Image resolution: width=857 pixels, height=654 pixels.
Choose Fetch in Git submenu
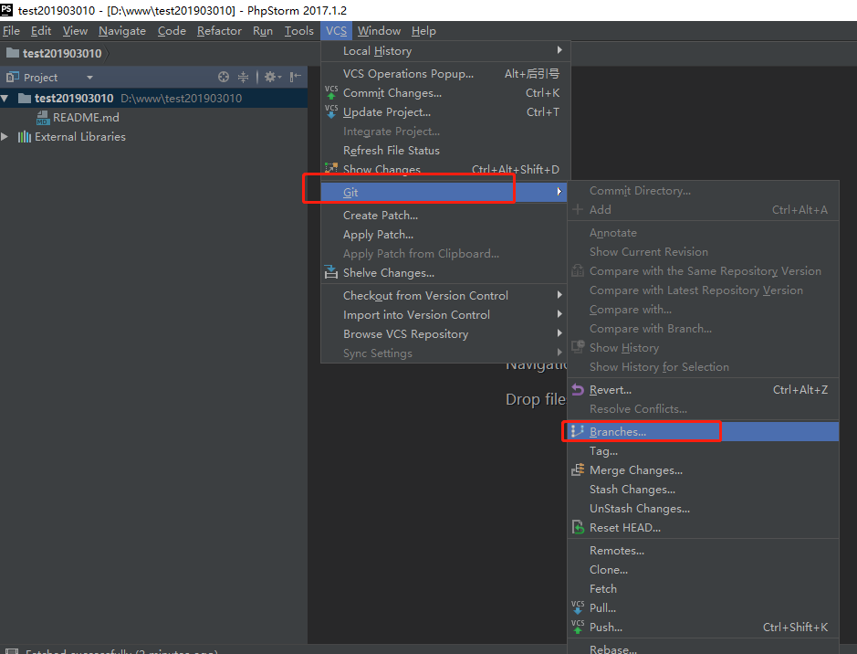tap(704, 589)
